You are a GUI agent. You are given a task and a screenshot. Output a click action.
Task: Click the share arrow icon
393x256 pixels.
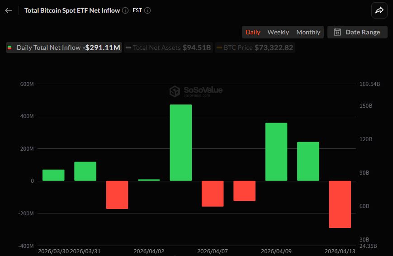pos(379,10)
